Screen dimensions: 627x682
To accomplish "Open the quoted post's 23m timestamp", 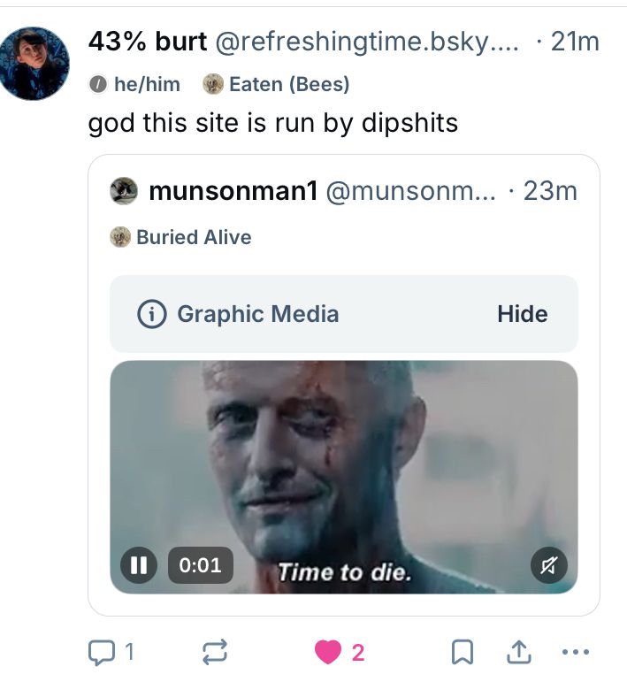I will point(549,190).
